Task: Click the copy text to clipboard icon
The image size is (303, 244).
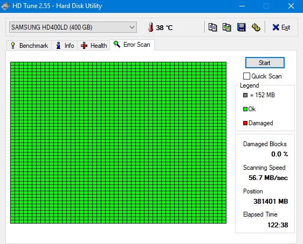Action: (x=212, y=27)
